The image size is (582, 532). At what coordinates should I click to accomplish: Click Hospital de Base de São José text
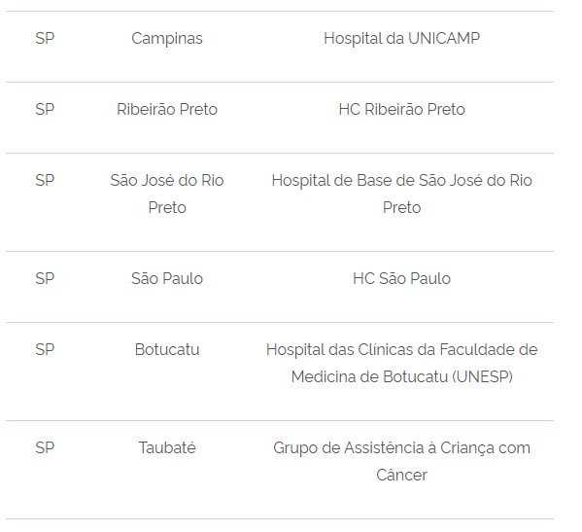pyautogui.click(x=379, y=181)
